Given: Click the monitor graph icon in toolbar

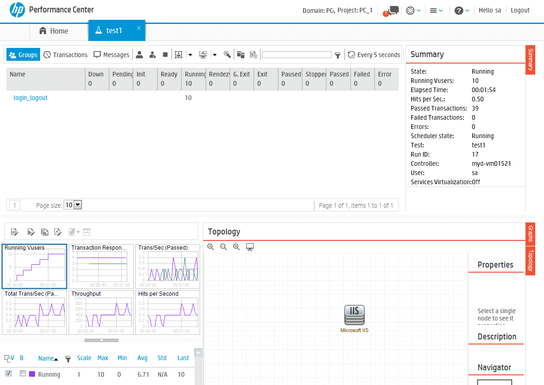Looking at the screenshot, I should [x=203, y=55].
